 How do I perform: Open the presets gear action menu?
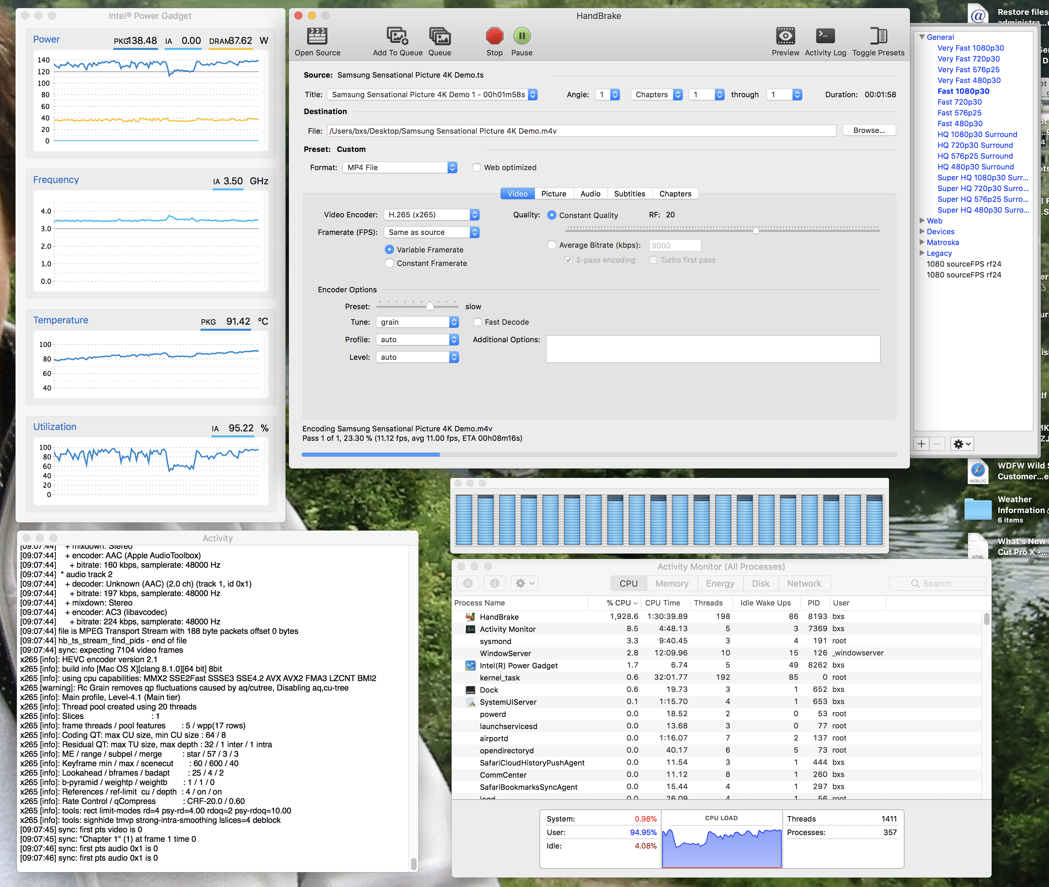(x=962, y=444)
